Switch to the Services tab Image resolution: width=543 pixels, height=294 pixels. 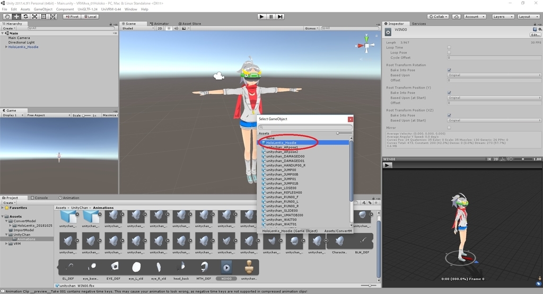419,24
